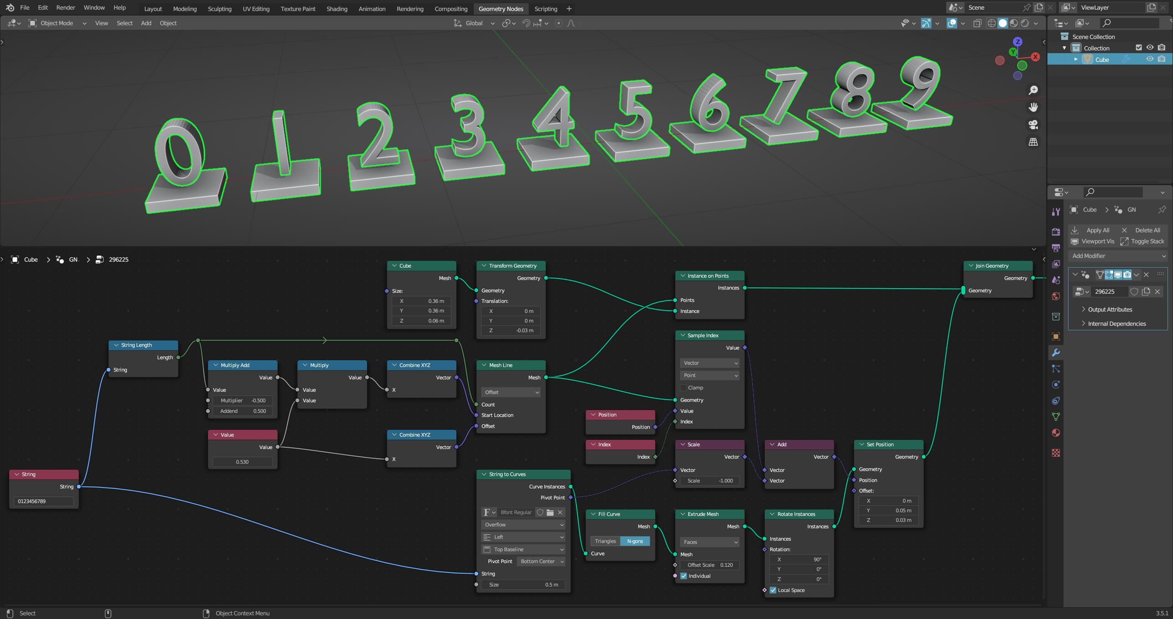Expand the Internal Dependencies panel
This screenshot has width=1173, height=619.
coord(1116,323)
